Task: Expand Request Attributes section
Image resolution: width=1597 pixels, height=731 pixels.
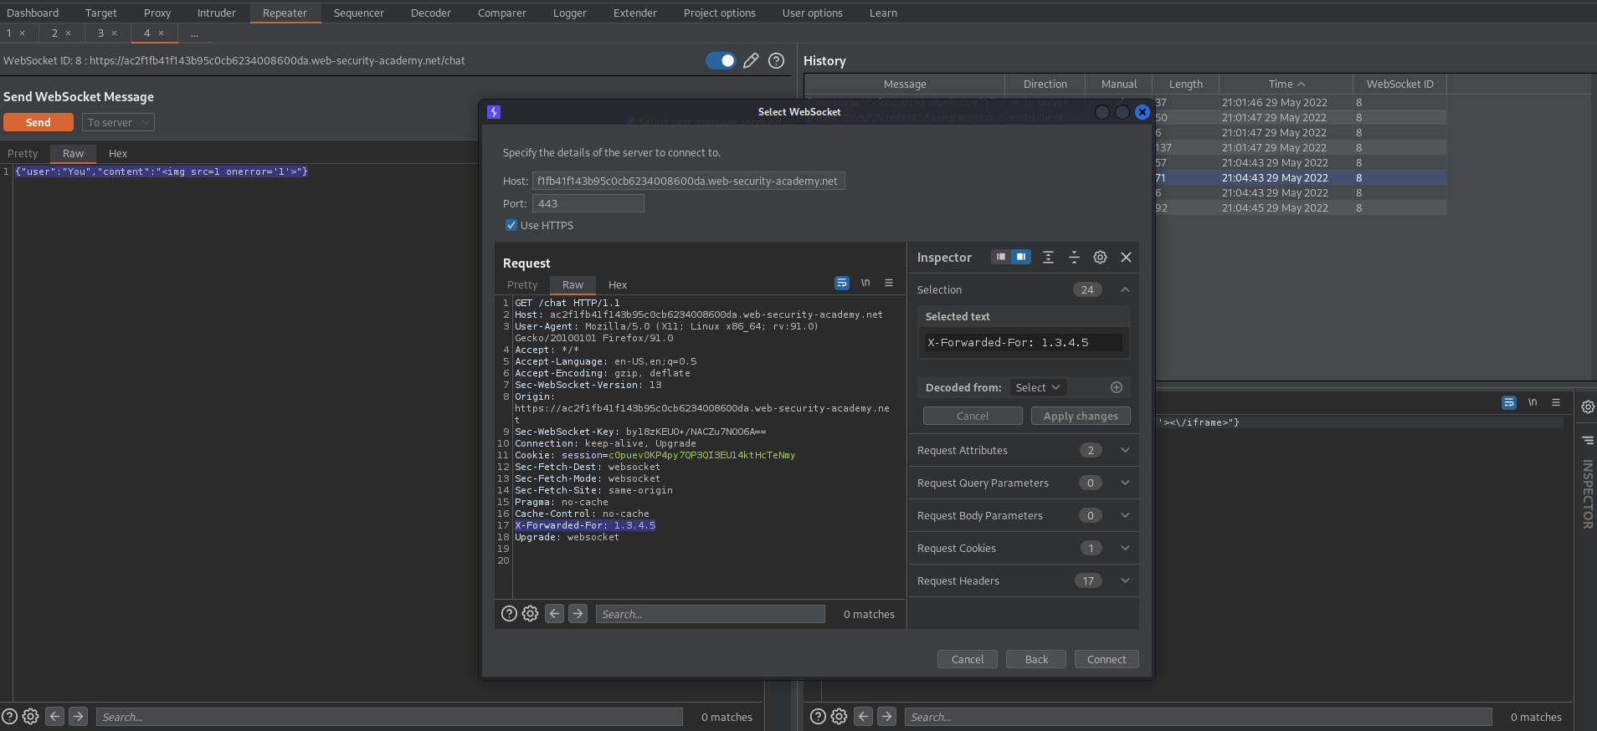Action: click(x=1125, y=450)
